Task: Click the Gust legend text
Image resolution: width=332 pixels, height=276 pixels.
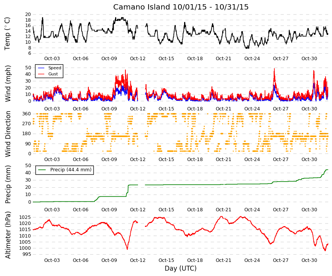Action: point(53,74)
